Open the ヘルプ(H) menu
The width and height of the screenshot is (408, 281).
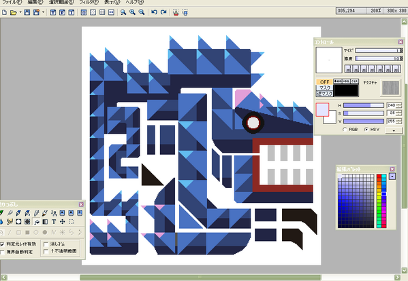click(x=134, y=2)
